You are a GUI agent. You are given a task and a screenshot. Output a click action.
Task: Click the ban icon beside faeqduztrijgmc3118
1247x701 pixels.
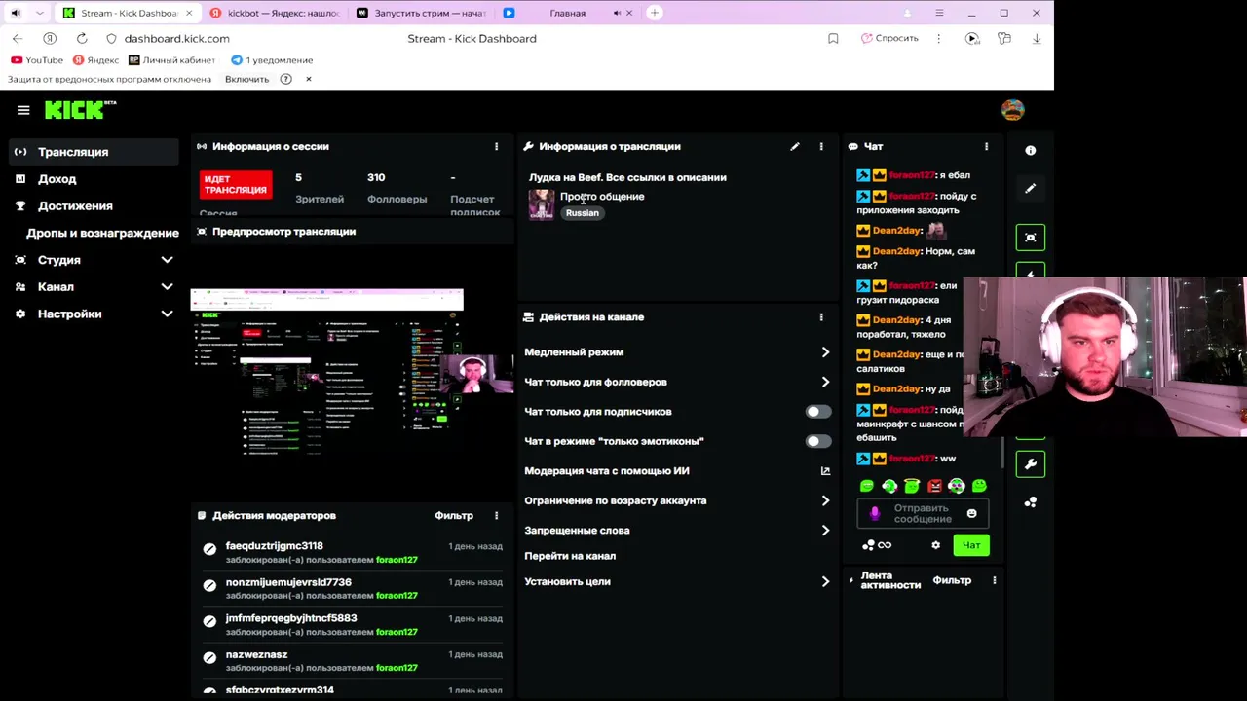click(x=209, y=550)
